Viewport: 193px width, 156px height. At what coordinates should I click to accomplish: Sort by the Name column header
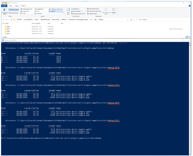click(7, 23)
